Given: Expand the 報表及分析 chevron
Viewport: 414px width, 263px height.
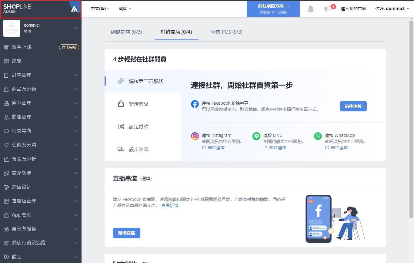Looking at the screenshot, I should pyautogui.click(x=76, y=159).
